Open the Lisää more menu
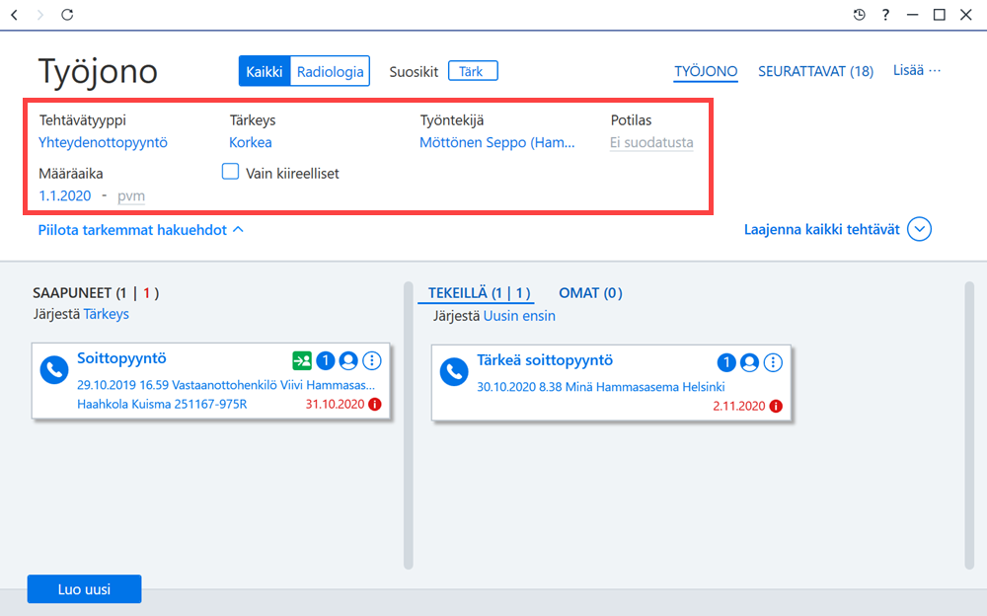The image size is (987, 616). click(x=917, y=70)
